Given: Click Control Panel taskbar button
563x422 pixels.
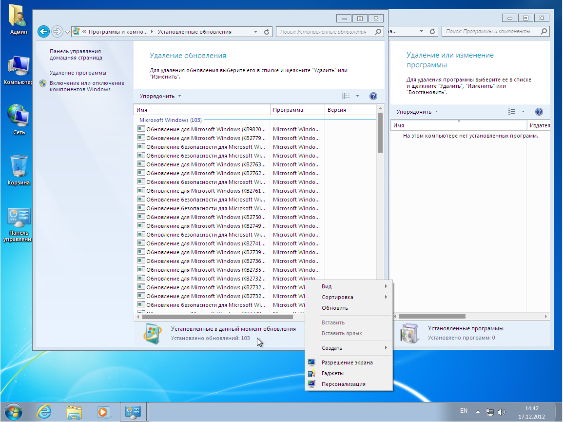Looking at the screenshot, I should point(133,412).
